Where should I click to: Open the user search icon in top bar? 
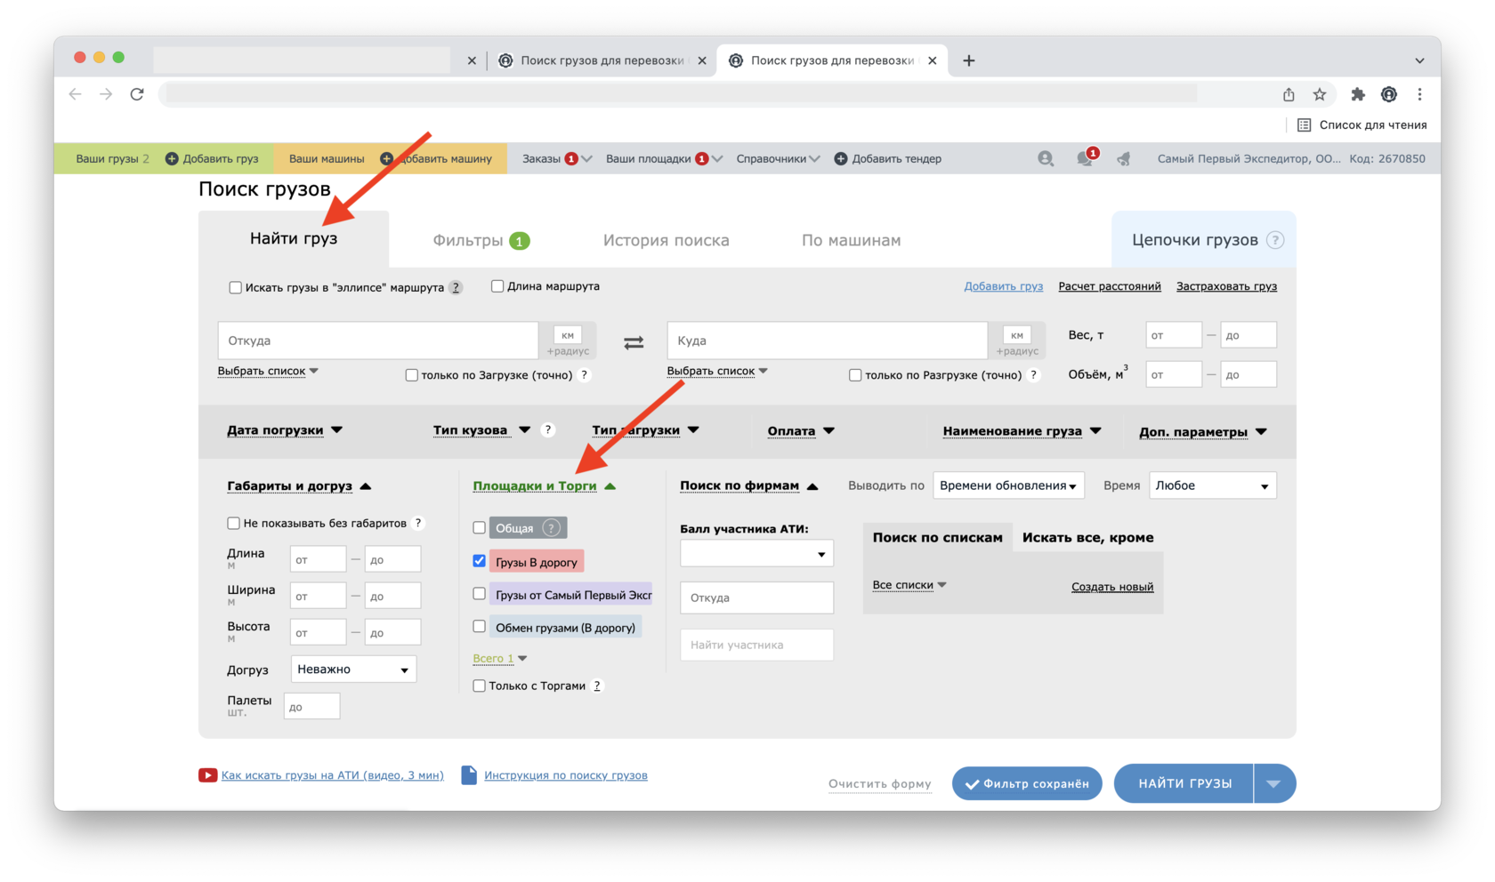pyautogui.click(x=1046, y=158)
